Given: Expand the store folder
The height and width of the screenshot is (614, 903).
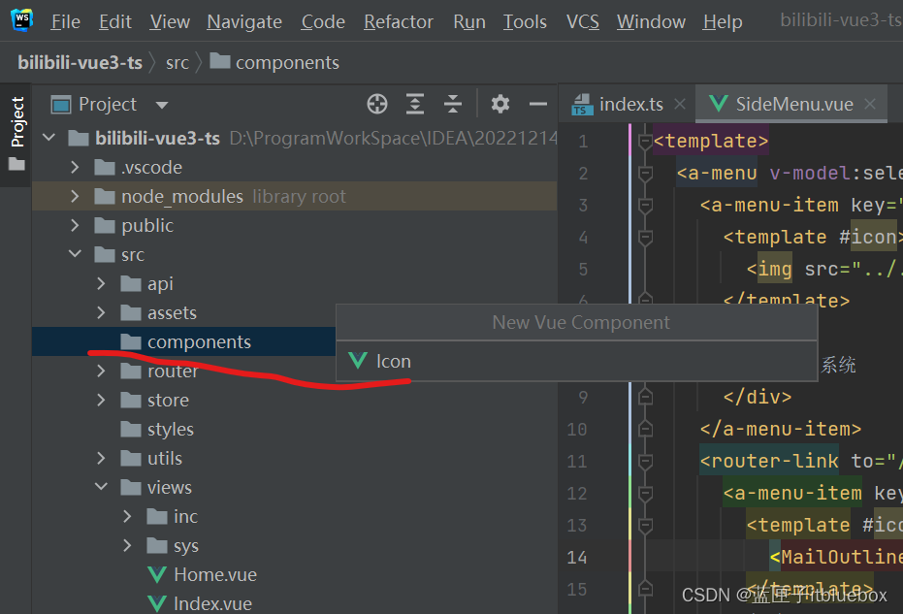Looking at the screenshot, I should [101, 400].
